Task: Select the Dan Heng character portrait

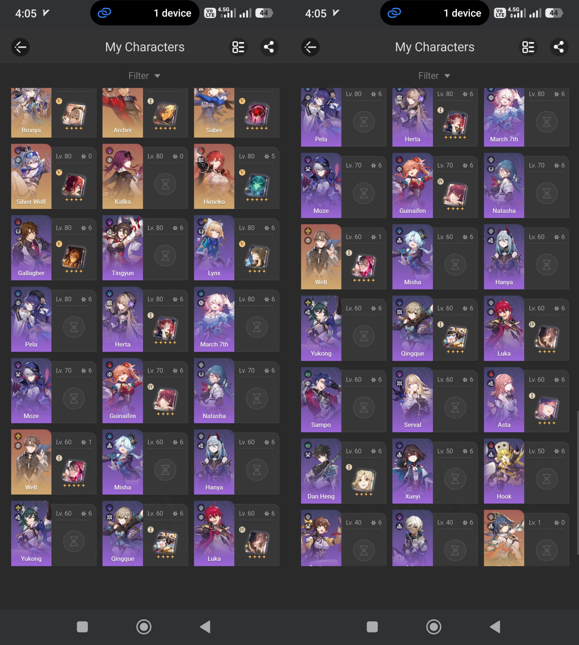Action: 321,471
